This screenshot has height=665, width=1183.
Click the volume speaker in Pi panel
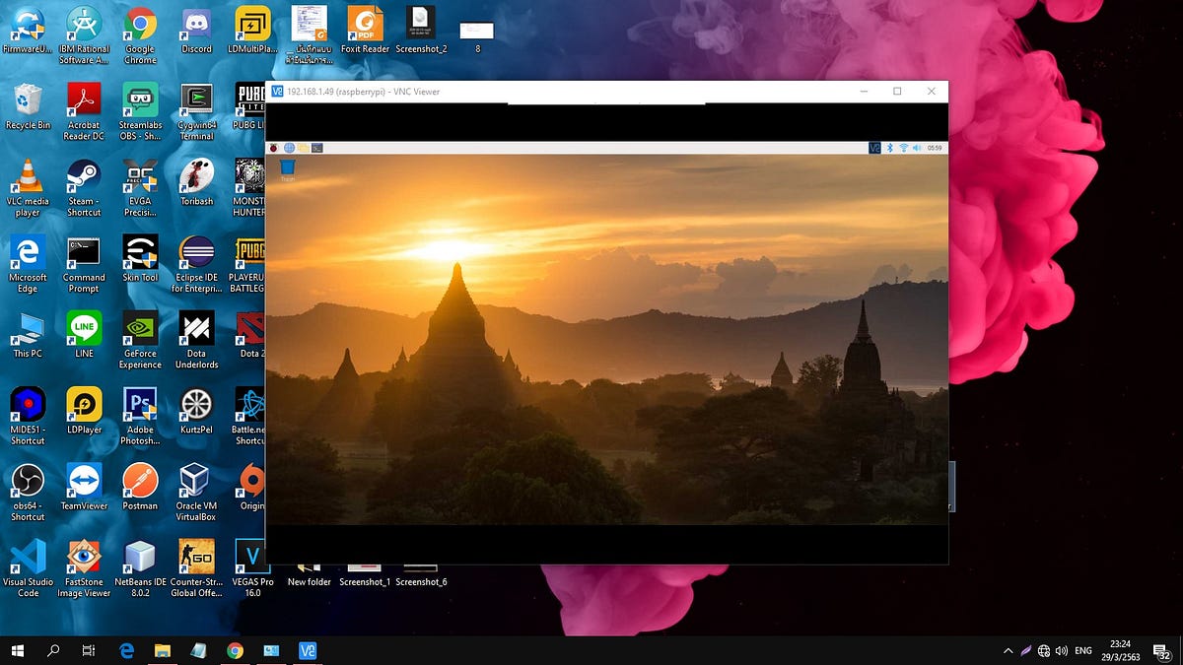tap(917, 148)
